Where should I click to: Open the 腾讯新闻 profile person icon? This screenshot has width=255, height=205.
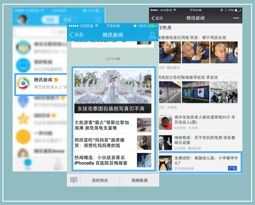(152, 35)
